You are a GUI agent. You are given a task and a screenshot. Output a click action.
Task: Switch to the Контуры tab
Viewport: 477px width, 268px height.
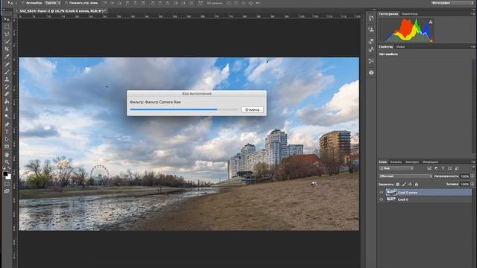[x=412, y=162]
